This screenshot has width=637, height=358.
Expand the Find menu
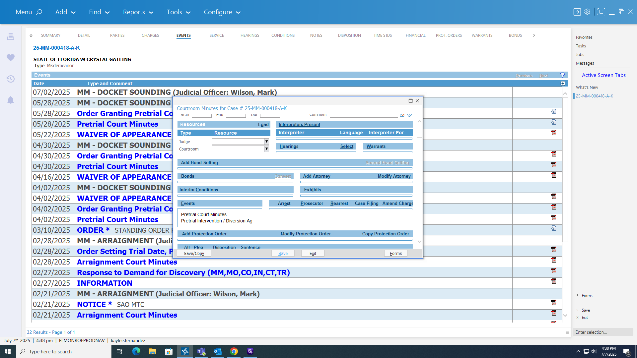tap(99, 12)
